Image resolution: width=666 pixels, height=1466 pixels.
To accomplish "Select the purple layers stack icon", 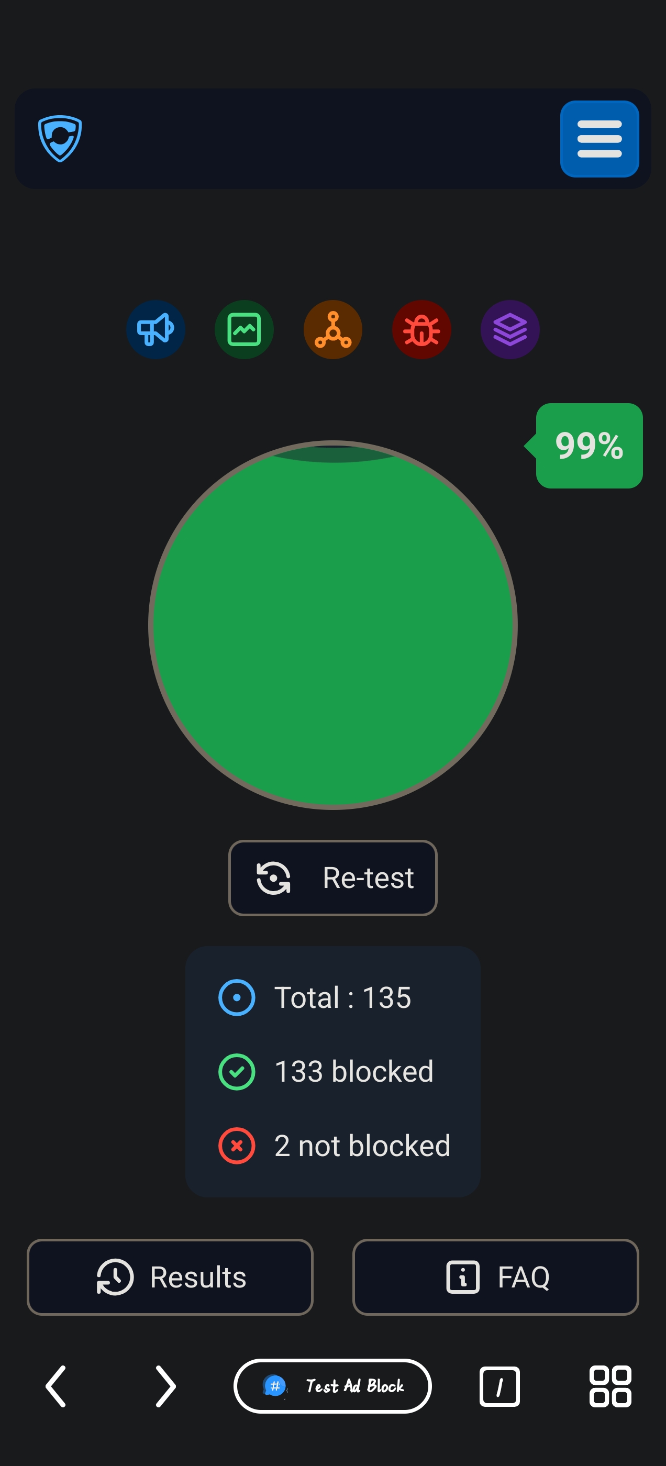I will tap(510, 329).
